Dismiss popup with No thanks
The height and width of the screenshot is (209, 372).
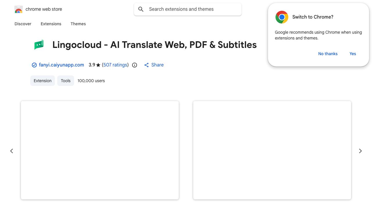pos(328,54)
